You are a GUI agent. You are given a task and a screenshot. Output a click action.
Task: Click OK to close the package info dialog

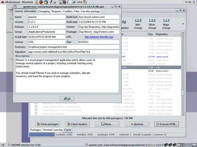click(x=67, y=99)
